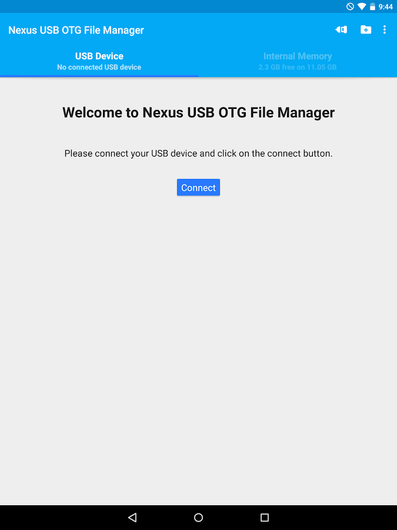Tap the Nexus USB OTG File Manager title
The width and height of the screenshot is (397, 530).
click(x=76, y=30)
